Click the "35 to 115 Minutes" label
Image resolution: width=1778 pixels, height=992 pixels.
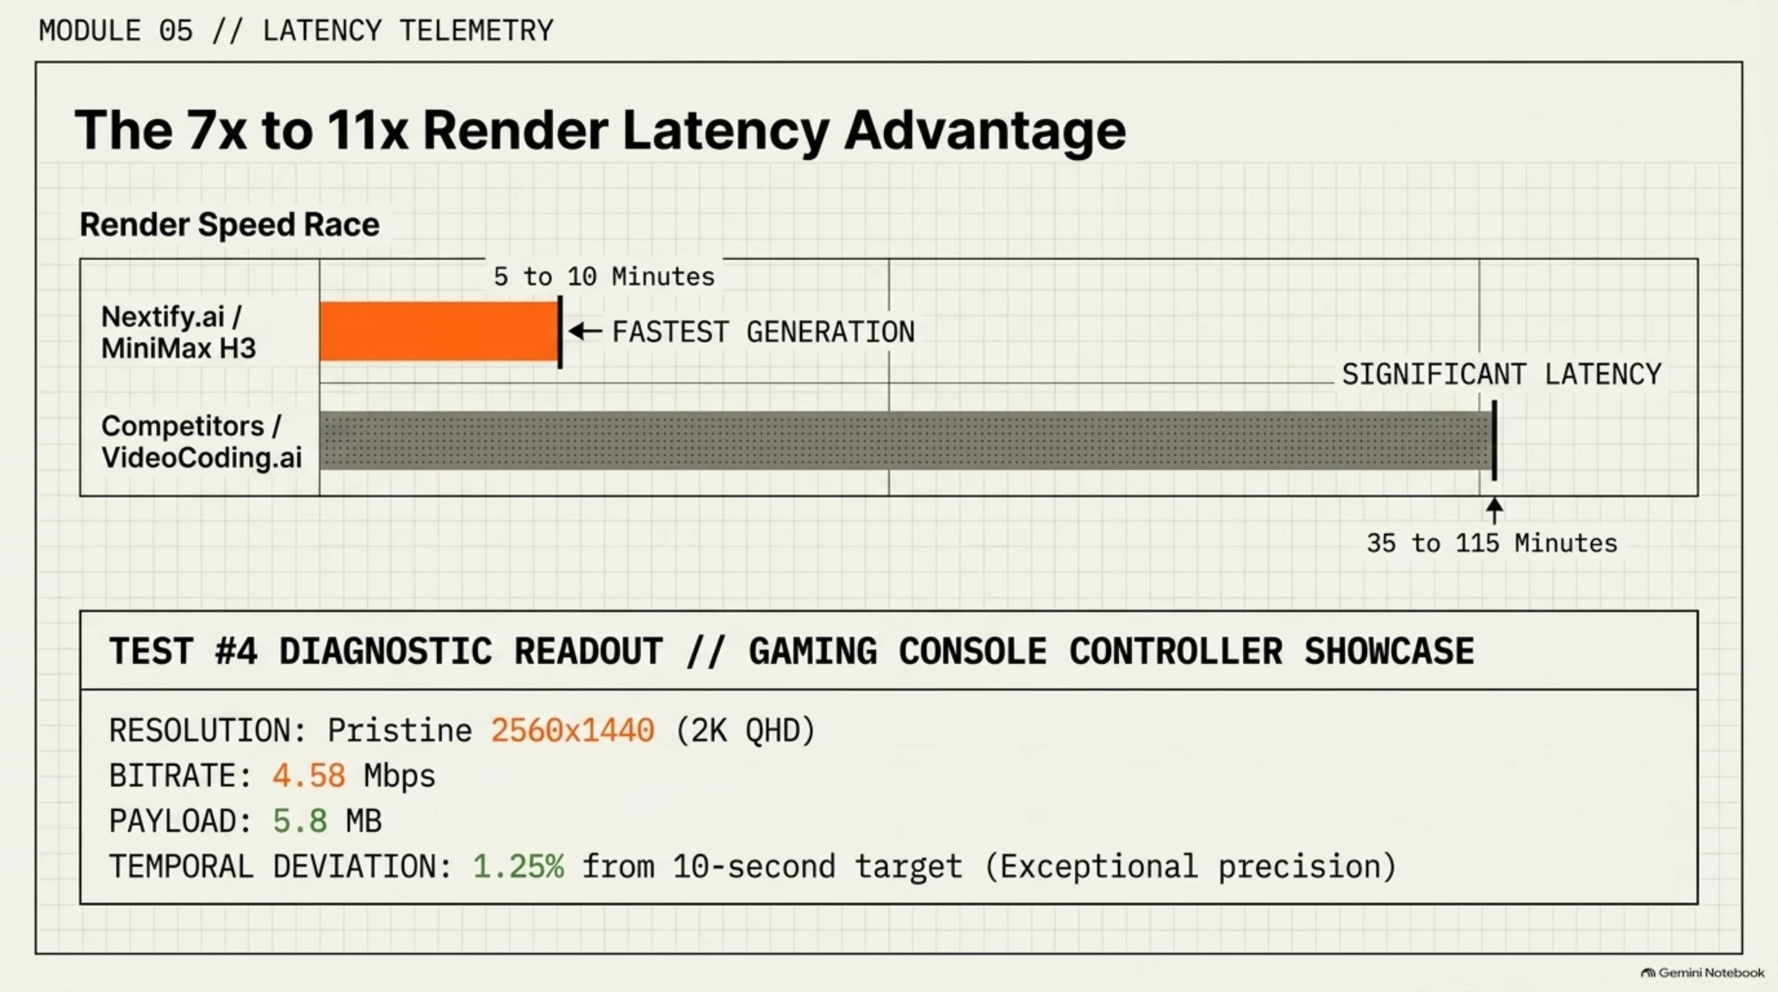(1492, 543)
